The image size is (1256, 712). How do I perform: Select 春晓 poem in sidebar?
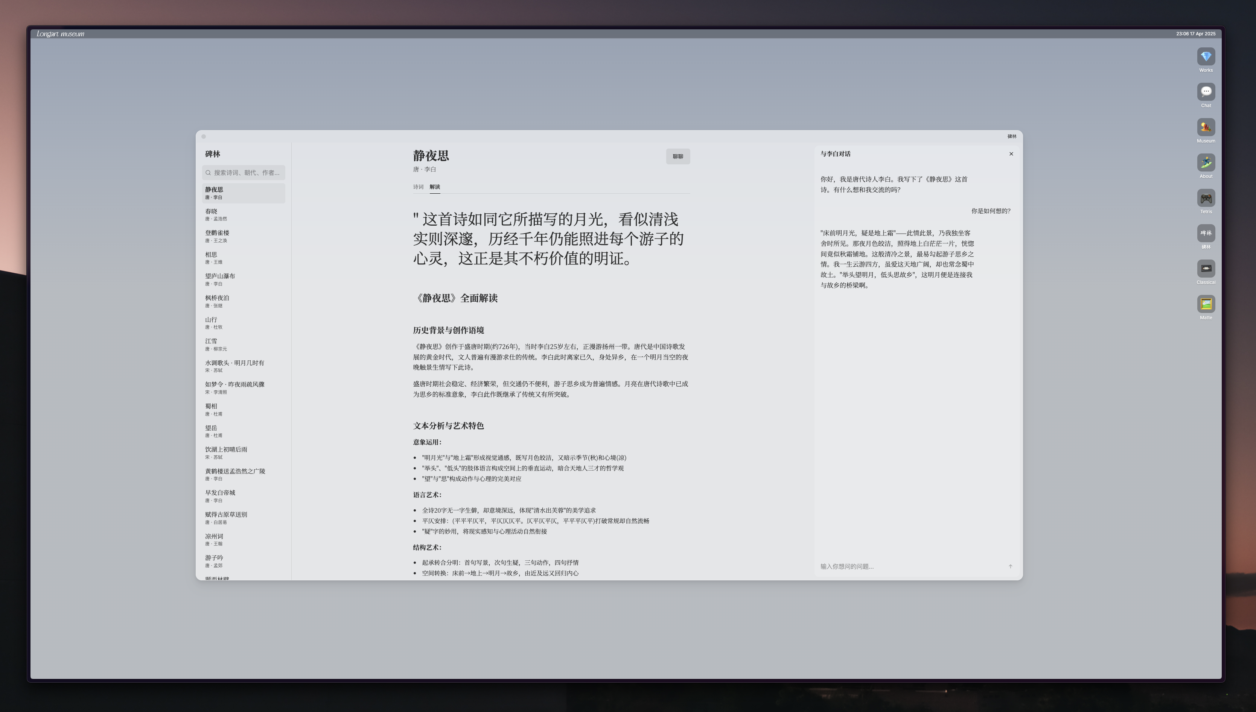tap(243, 215)
